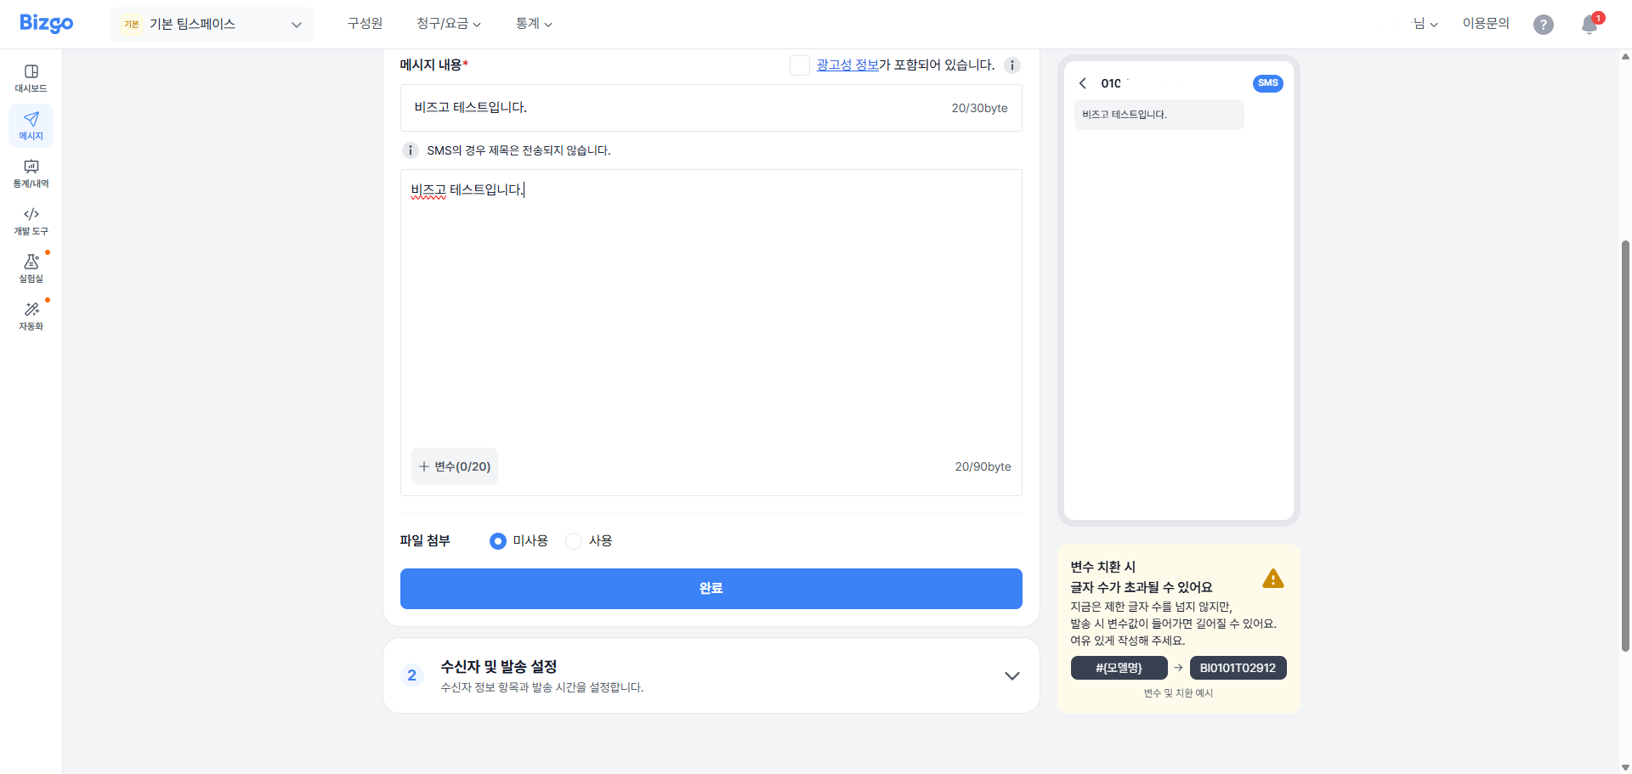This screenshot has height=774, width=1632.
Task: Go to the 구성원 menu item
Action: click(365, 24)
